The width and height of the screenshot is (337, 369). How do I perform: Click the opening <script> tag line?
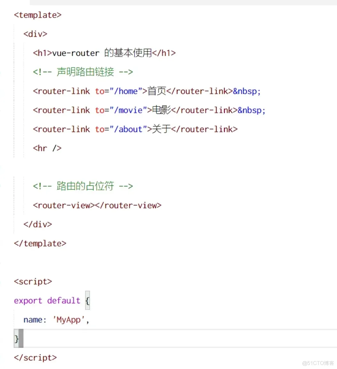pos(33,282)
